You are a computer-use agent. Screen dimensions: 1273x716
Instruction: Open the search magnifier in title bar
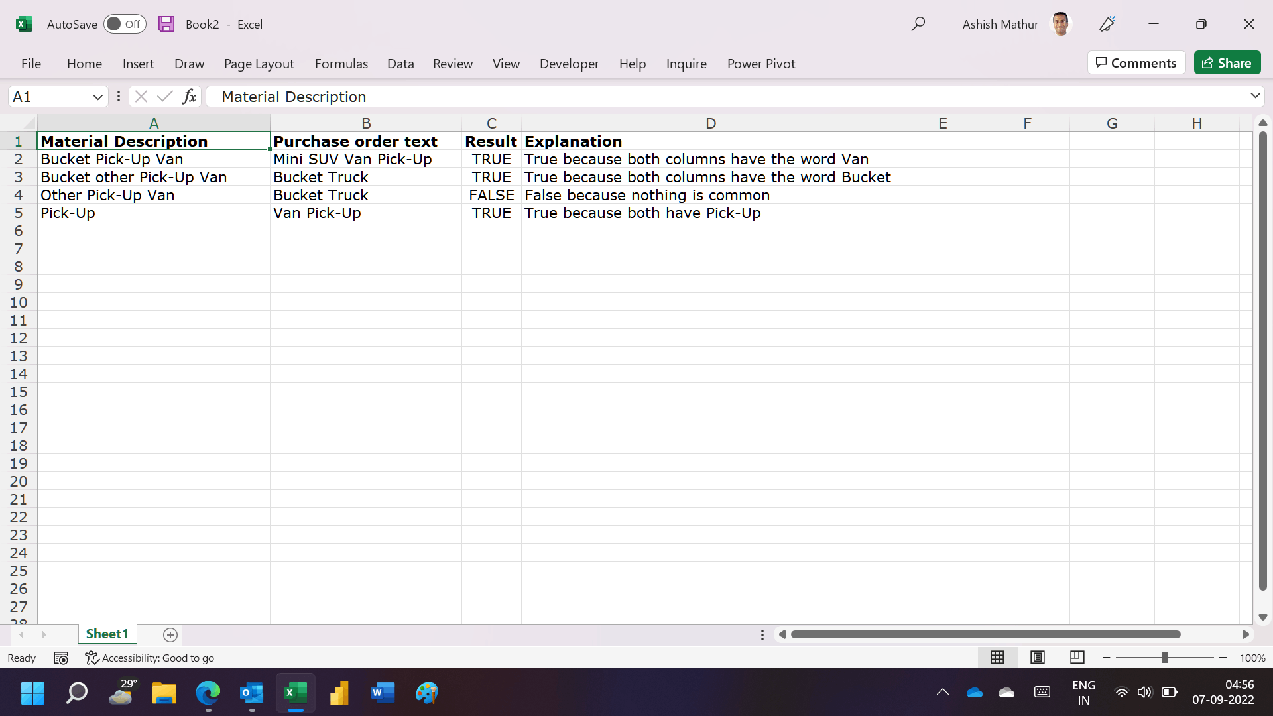point(918,25)
